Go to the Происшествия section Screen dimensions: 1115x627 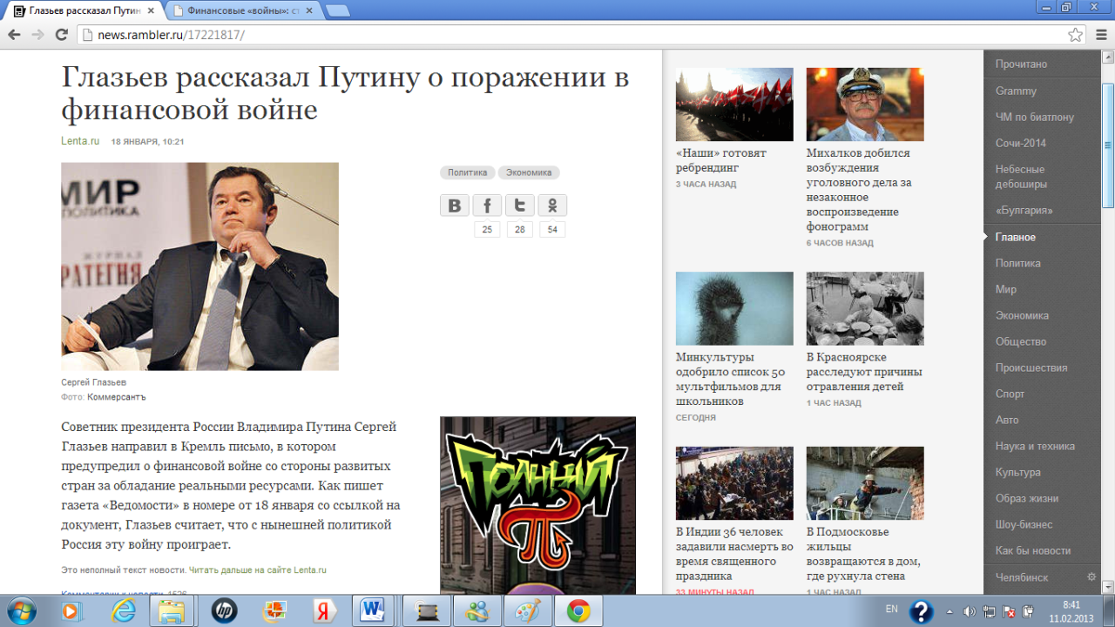pos(1031,367)
